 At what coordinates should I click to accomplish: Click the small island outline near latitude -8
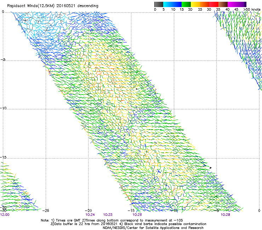(x=137, y=89)
